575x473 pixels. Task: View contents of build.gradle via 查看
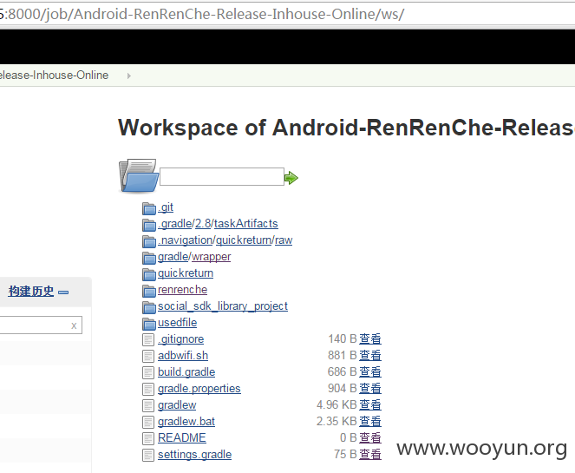tap(370, 371)
